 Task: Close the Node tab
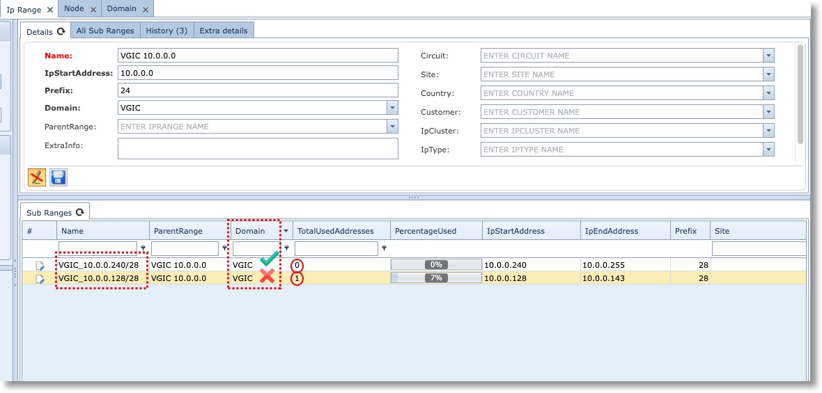point(93,10)
